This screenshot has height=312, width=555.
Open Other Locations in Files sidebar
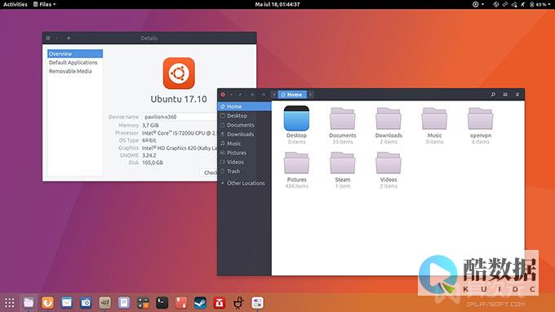tap(244, 183)
